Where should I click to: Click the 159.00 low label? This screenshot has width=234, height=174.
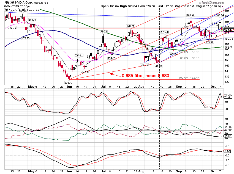pyautogui.click(x=173, y=54)
